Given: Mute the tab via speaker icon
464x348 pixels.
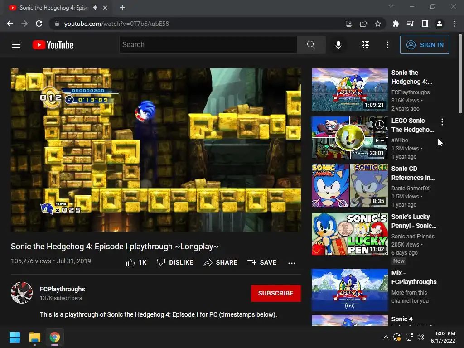Looking at the screenshot, I should [95, 8].
